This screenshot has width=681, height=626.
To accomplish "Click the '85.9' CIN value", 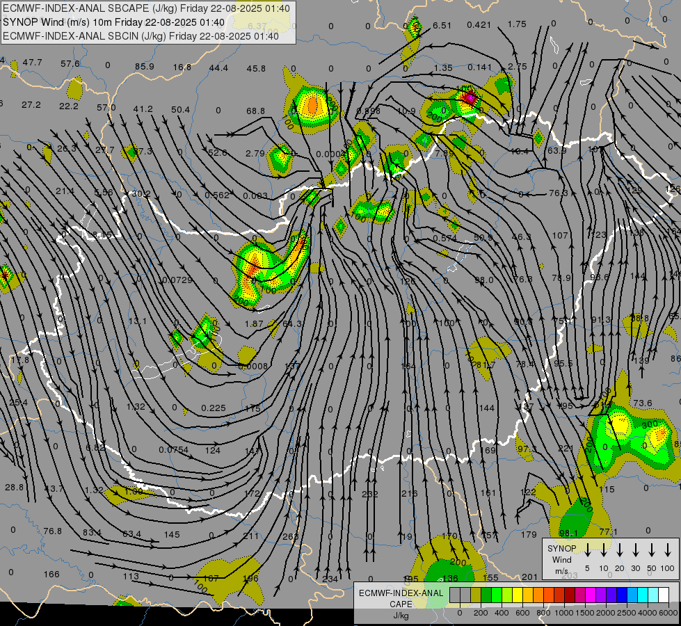I will click(145, 67).
